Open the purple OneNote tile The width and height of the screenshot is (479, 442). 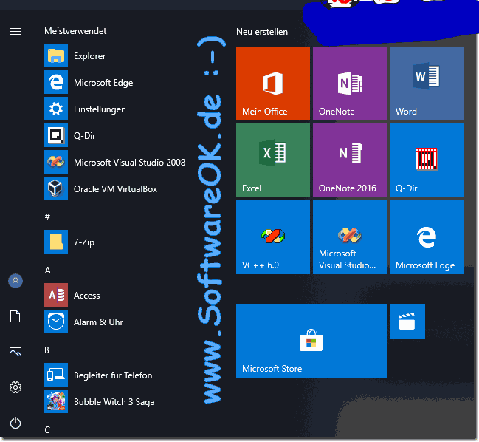pos(350,84)
